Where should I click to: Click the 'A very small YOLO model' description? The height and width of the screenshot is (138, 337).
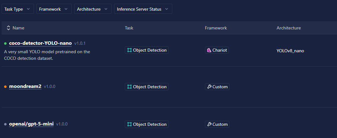[47, 55]
